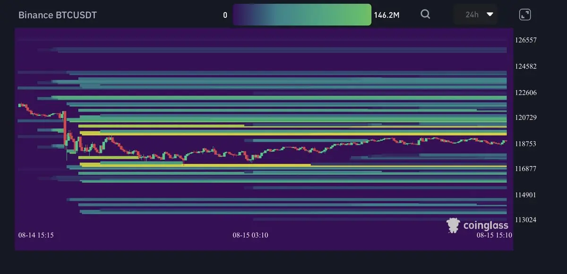Click the Binance BTCUSDT chart title

[x=58, y=15]
